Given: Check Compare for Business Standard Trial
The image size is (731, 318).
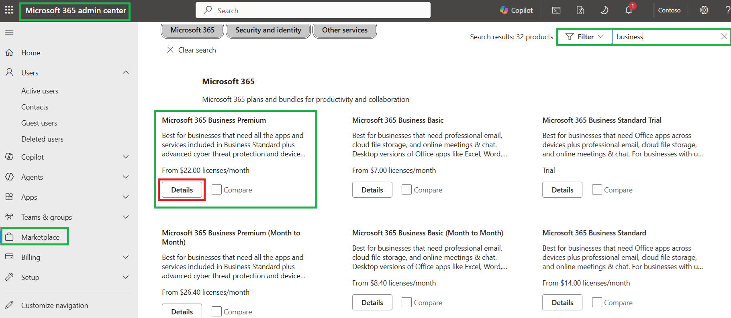Looking at the screenshot, I should [597, 190].
